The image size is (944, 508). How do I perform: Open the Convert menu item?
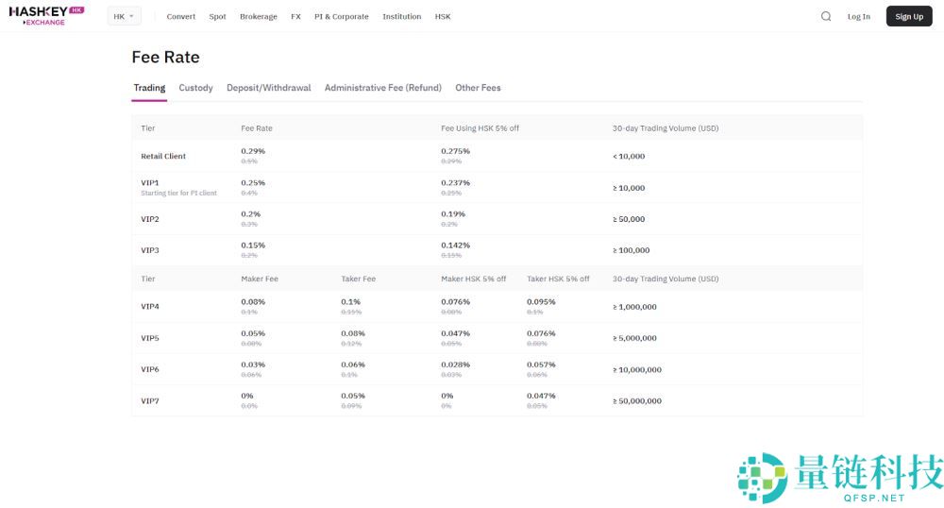tap(181, 17)
